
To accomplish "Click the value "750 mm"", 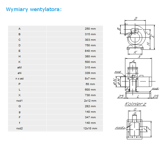I will click(90, 45).
